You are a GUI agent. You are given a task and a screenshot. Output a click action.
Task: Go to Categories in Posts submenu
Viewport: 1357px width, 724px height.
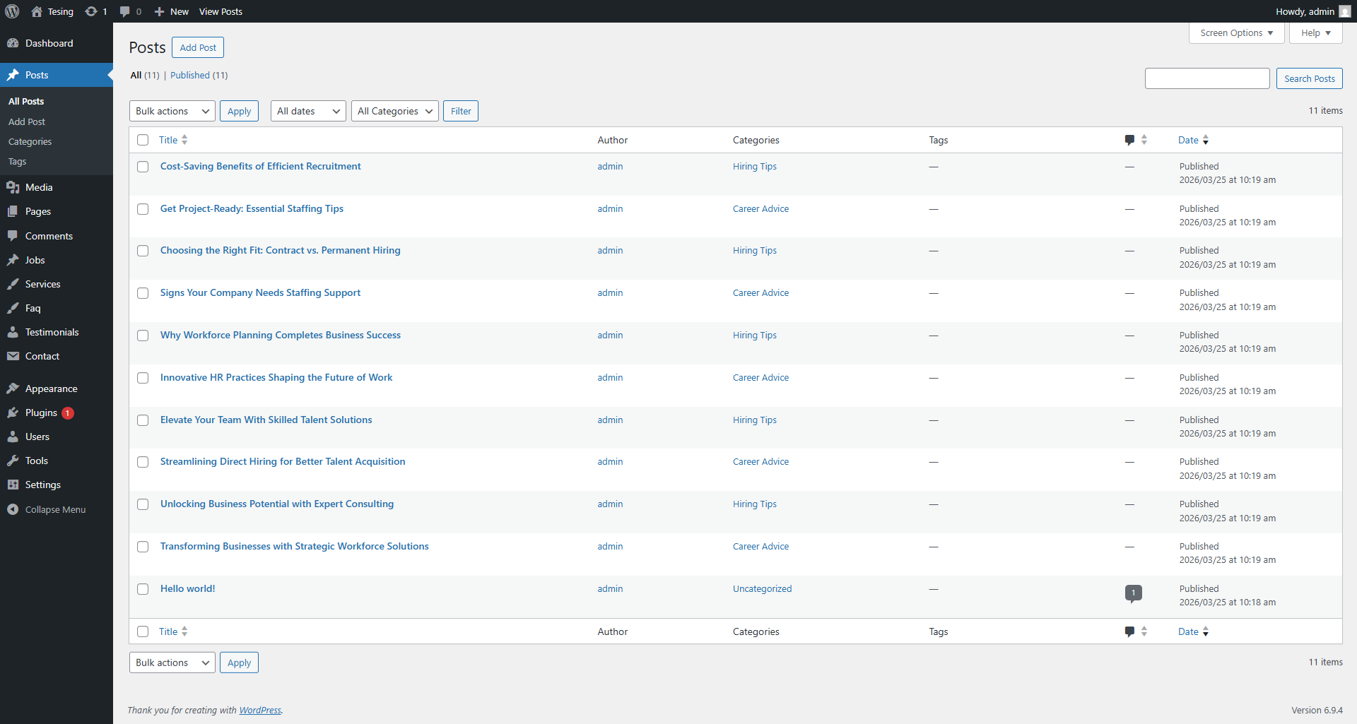[30, 141]
